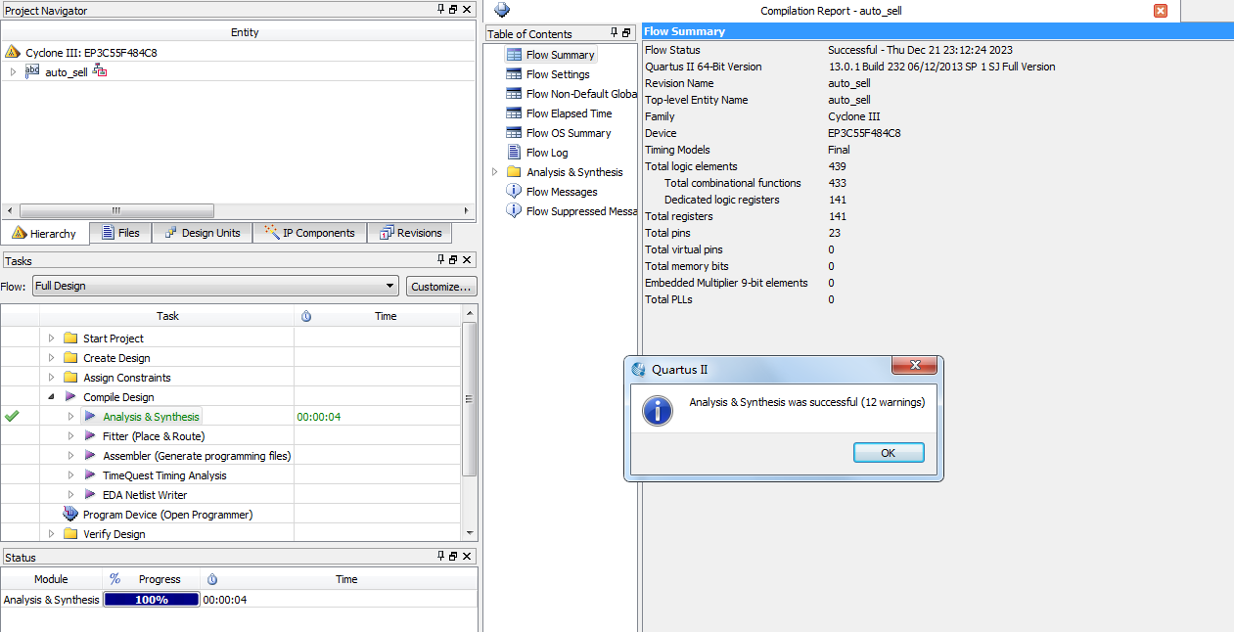The height and width of the screenshot is (632, 1234).
Task: Click the green checkmark for Analysis & Synthesis
Action: [12, 416]
